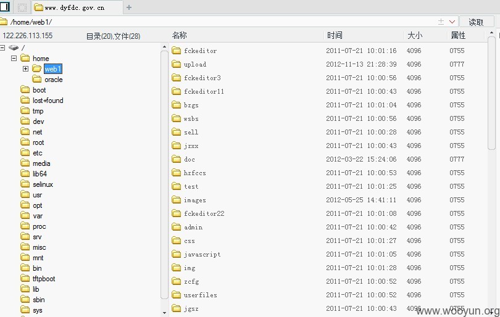The image size is (500, 317).
Task: Select the tftpboot folder in tree
Action: point(44,278)
